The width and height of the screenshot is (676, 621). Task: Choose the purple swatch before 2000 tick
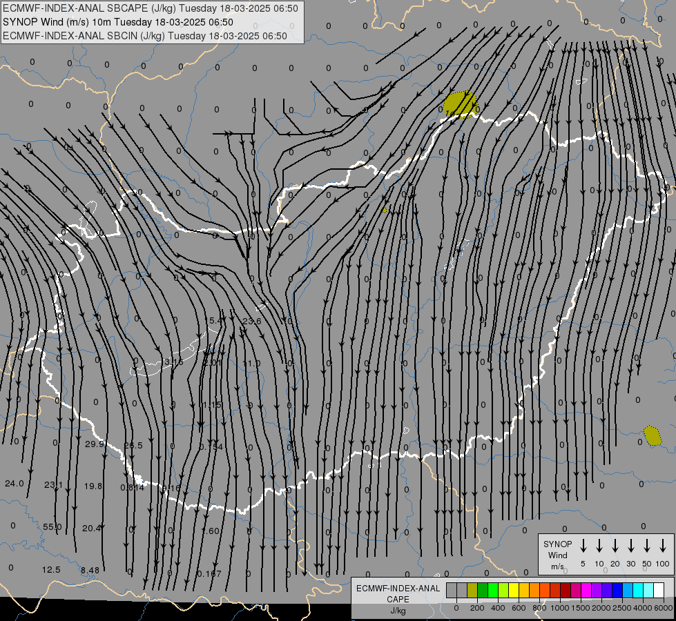pos(596,590)
